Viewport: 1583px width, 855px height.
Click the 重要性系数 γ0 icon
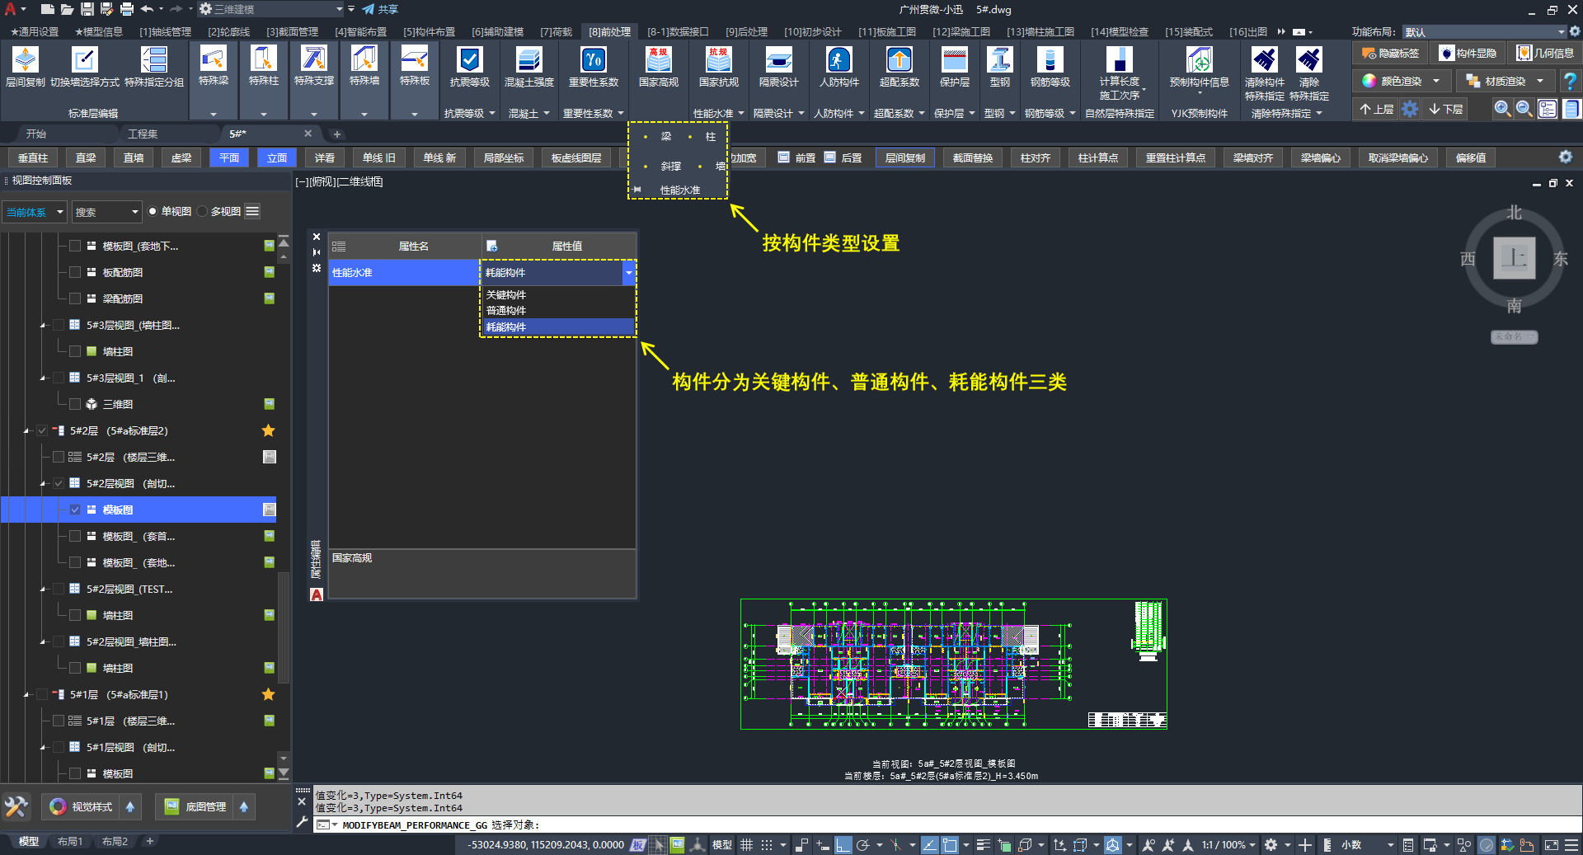click(594, 60)
